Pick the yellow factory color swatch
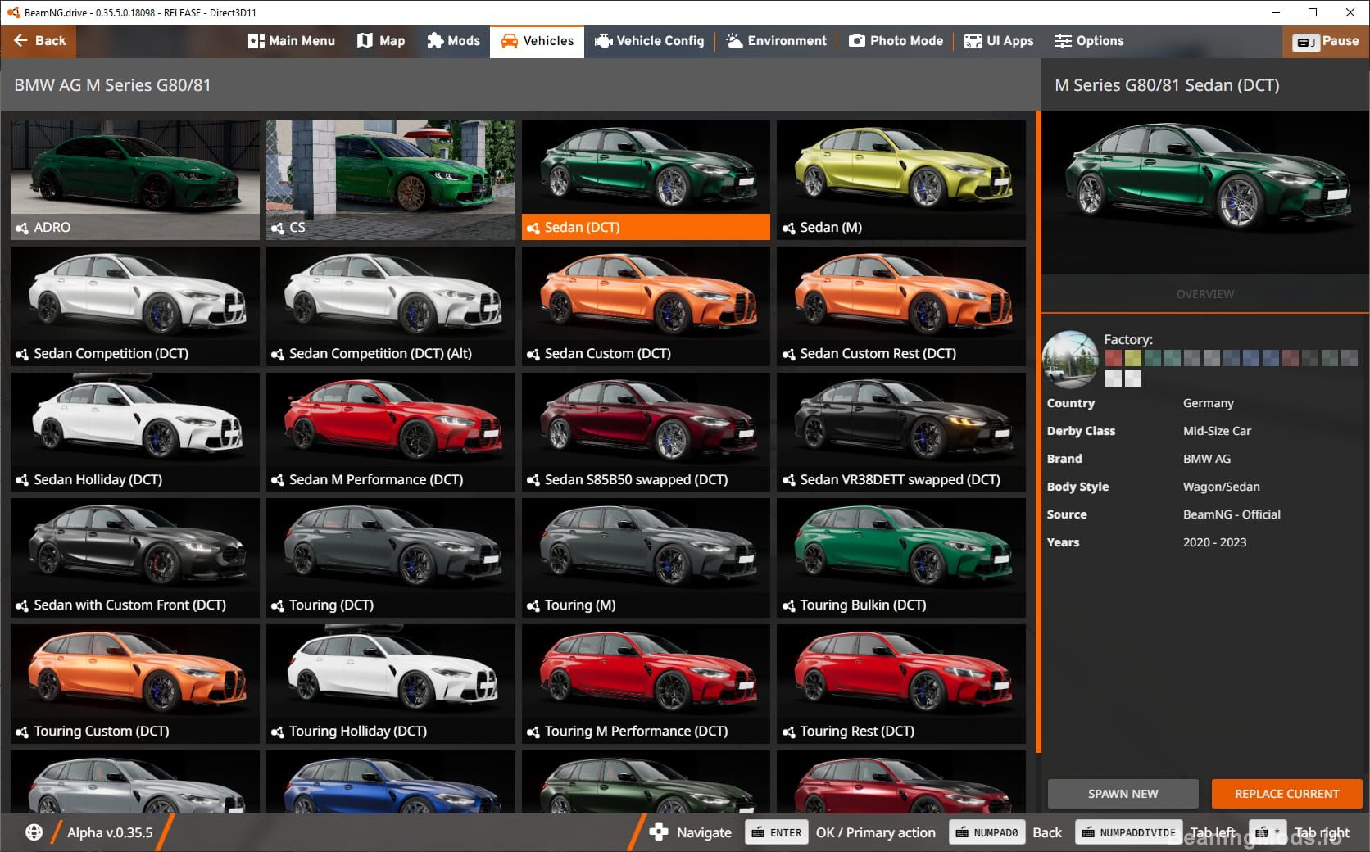This screenshot has height=852, width=1370. pos(1133,358)
